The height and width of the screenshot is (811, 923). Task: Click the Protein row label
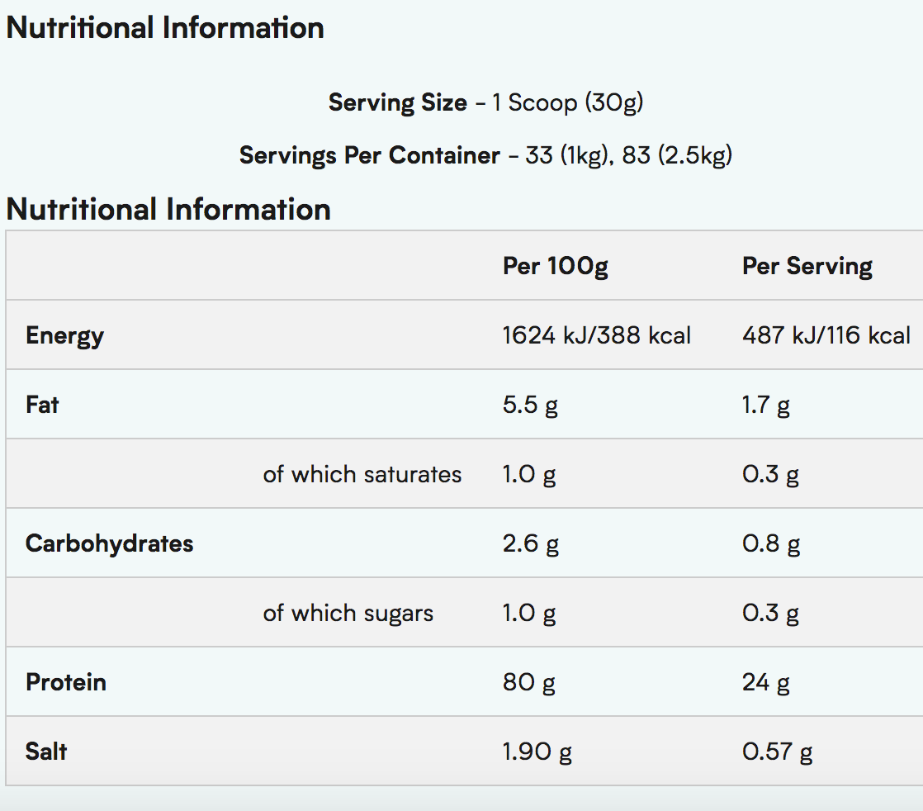click(x=66, y=682)
